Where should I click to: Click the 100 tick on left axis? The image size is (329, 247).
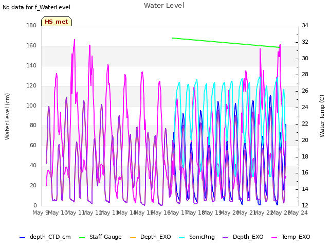coord(31,105)
